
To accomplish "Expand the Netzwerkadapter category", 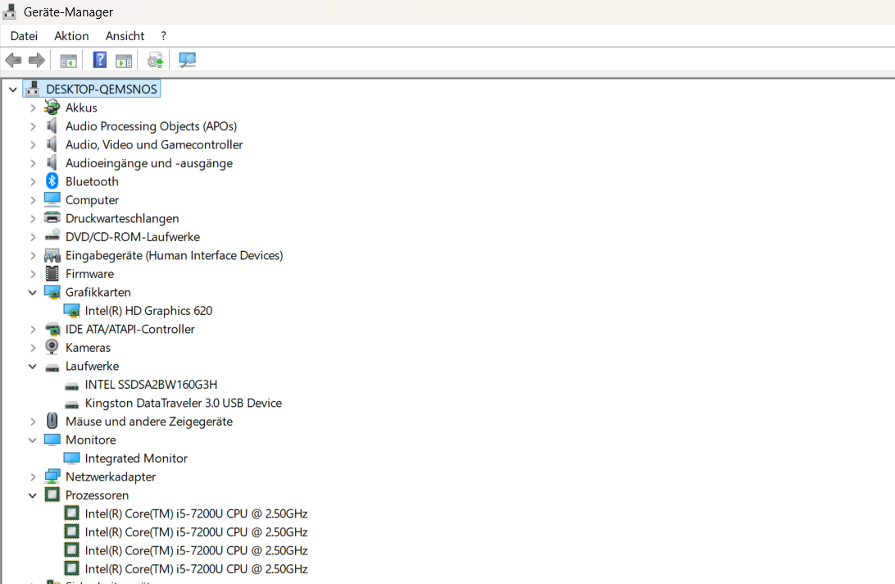I will (33, 477).
